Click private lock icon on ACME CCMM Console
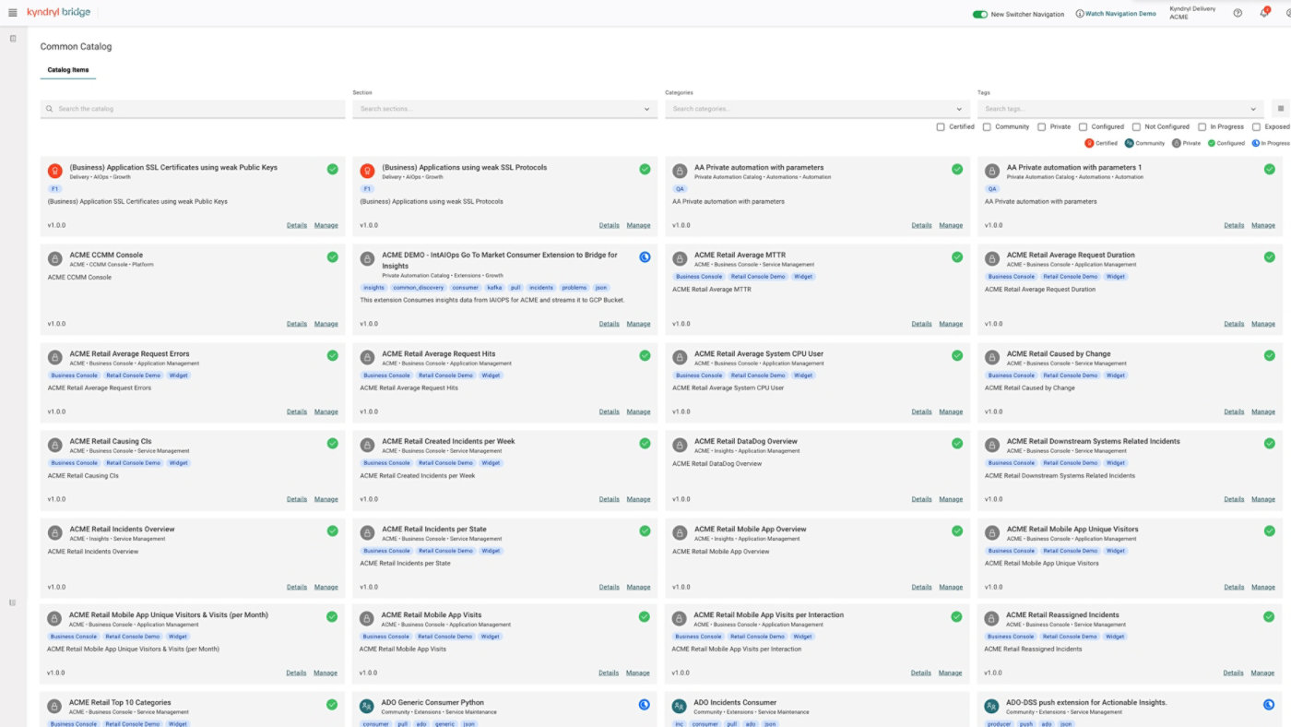 point(54,258)
